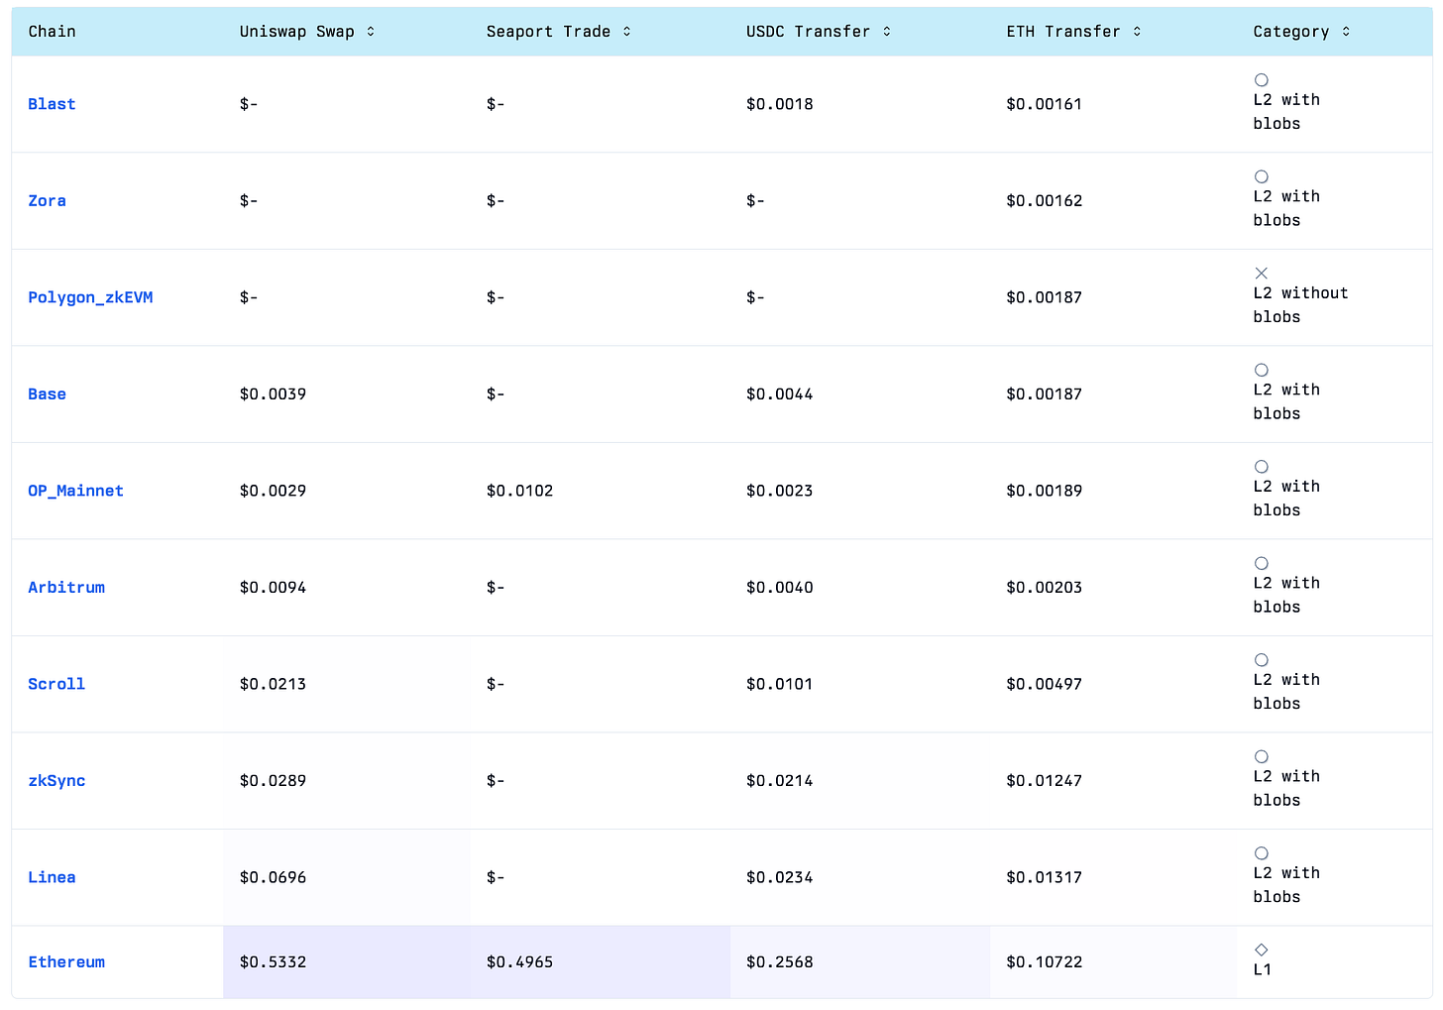
Task: Select Linea Uniswap Swap value $0.0696
Action: click(273, 877)
